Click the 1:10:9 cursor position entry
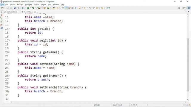Viewport: 191px width, 107px height. 134,105
